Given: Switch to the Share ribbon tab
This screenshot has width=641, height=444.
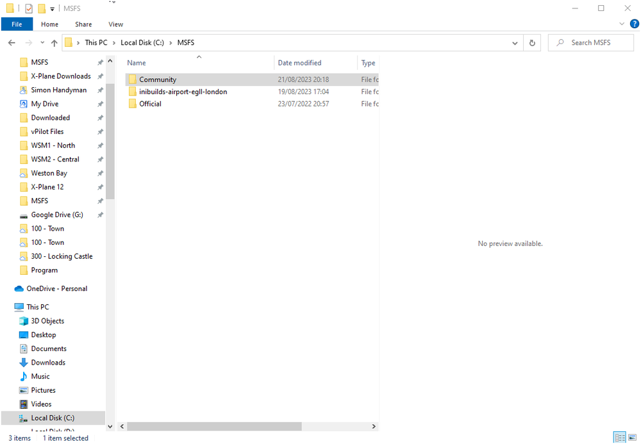Looking at the screenshot, I should point(83,24).
